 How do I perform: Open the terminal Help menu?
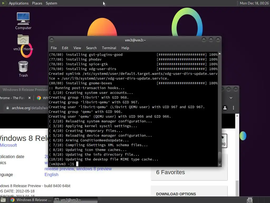point(125,48)
